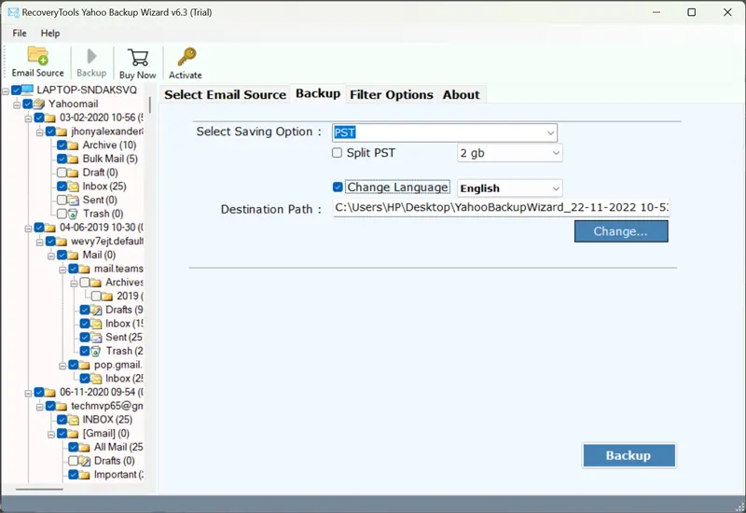
Task: Click the folder tree horizontal scrollbar
Action: (x=39, y=488)
